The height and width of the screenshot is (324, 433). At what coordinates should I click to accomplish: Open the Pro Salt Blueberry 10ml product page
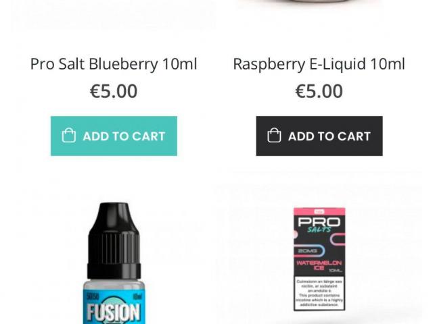click(x=114, y=64)
